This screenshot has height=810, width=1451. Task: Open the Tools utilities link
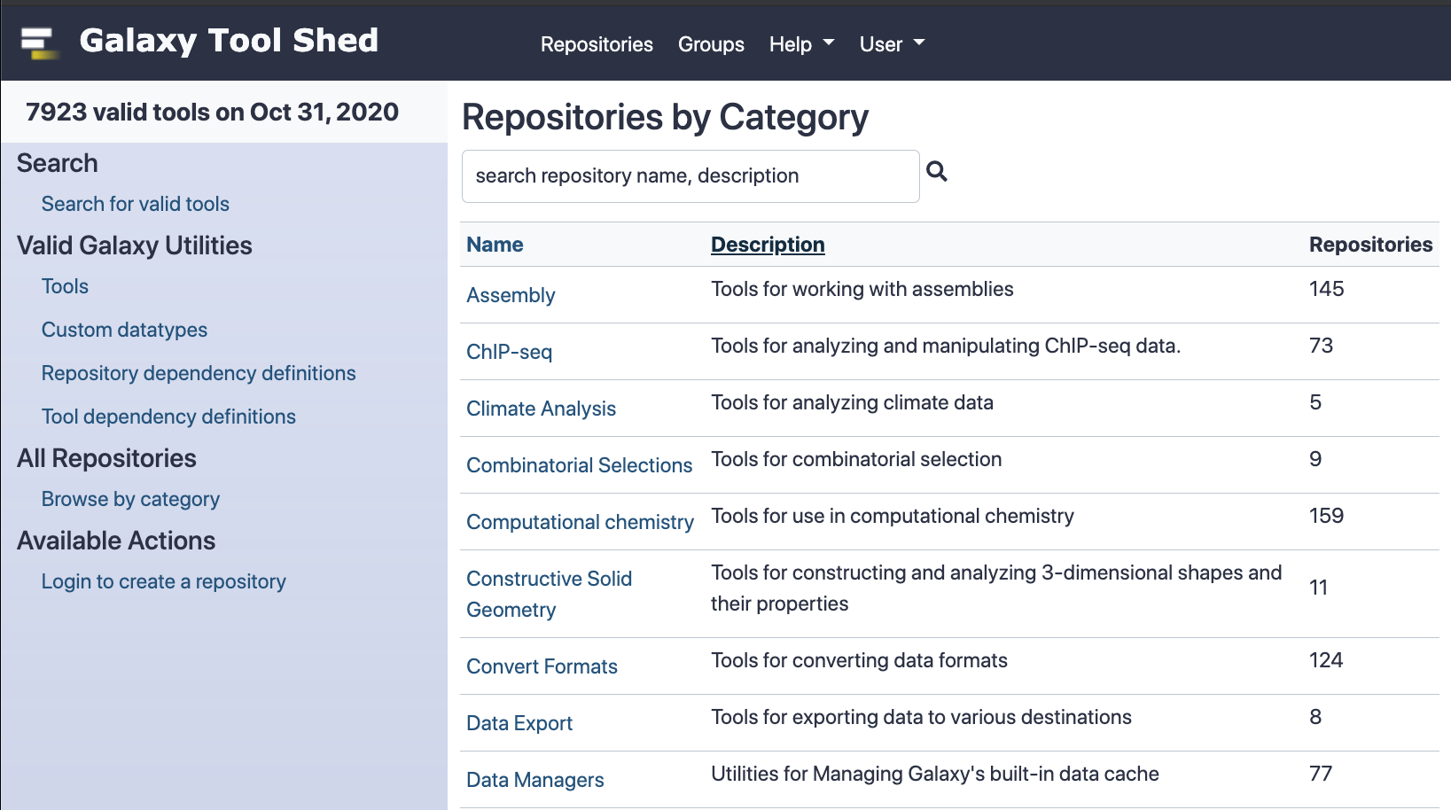(x=65, y=286)
